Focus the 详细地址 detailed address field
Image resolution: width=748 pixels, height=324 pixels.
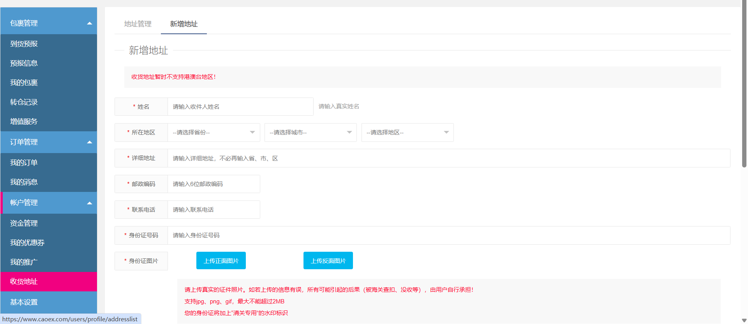[x=448, y=159]
